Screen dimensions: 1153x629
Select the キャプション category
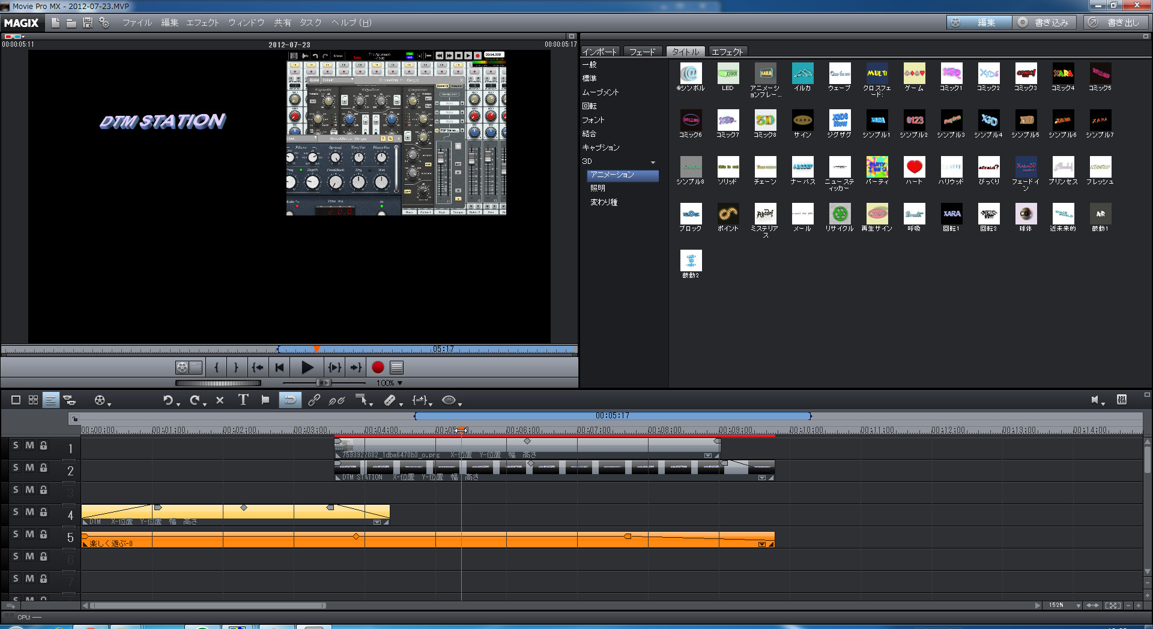601,148
